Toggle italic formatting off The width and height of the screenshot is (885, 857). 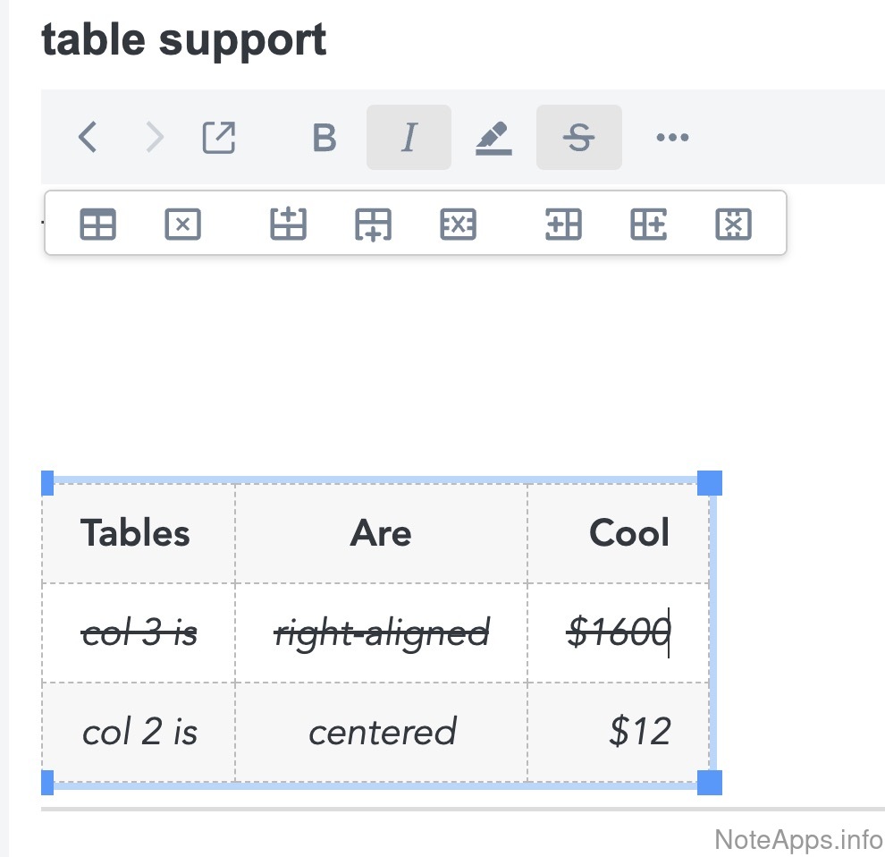pos(409,138)
